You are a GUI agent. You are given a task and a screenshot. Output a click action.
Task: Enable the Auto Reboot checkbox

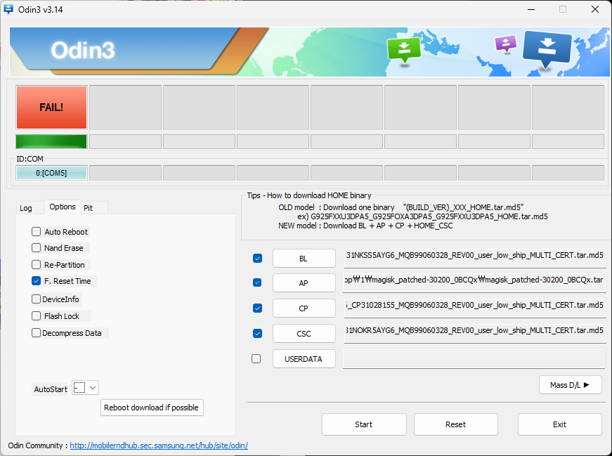click(37, 232)
